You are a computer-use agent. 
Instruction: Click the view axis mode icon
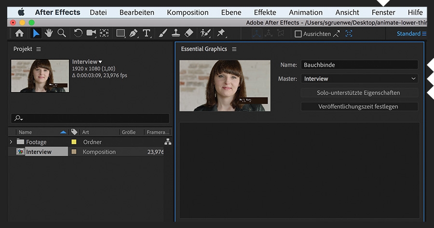coord(281,34)
